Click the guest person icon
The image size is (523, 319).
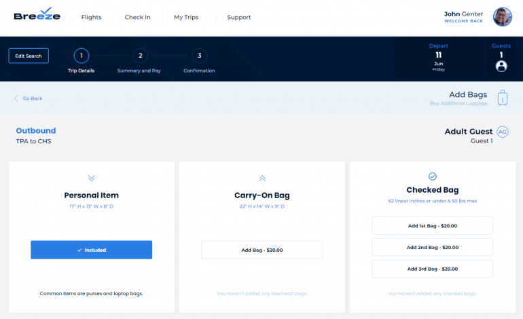pyautogui.click(x=501, y=66)
